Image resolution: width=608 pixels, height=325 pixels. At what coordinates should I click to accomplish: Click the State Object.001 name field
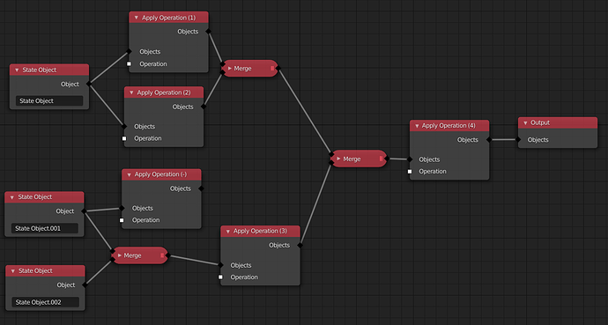pos(45,228)
